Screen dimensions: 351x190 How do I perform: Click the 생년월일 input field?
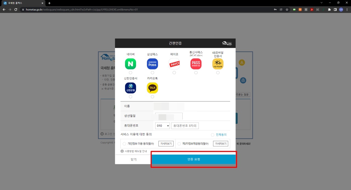point(169,116)
